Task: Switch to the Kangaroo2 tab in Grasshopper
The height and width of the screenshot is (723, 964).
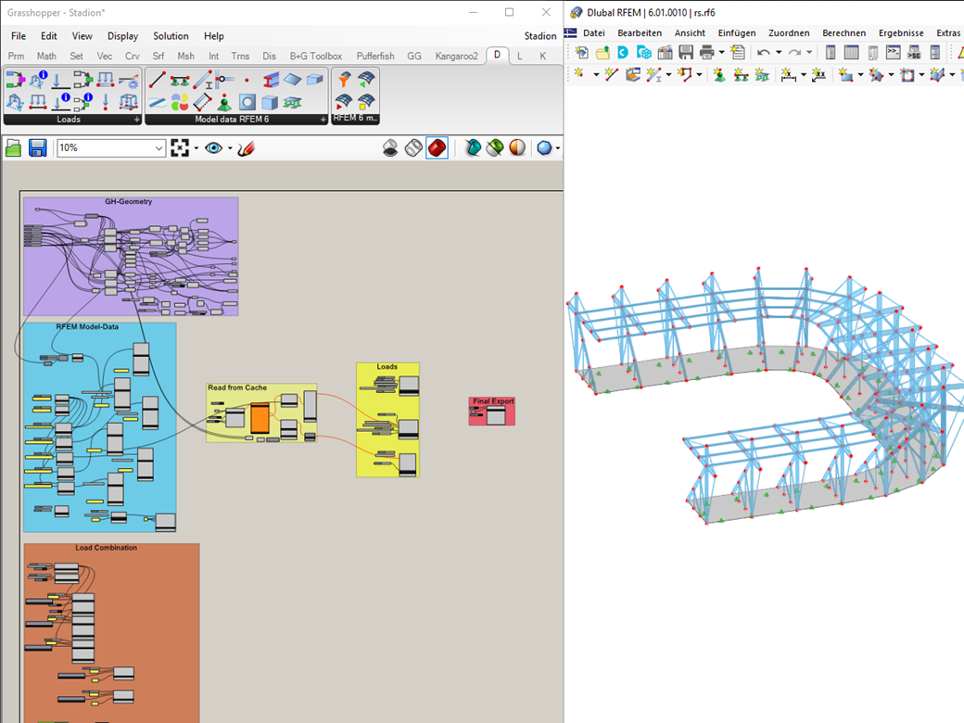Action: tap(456, 56)
